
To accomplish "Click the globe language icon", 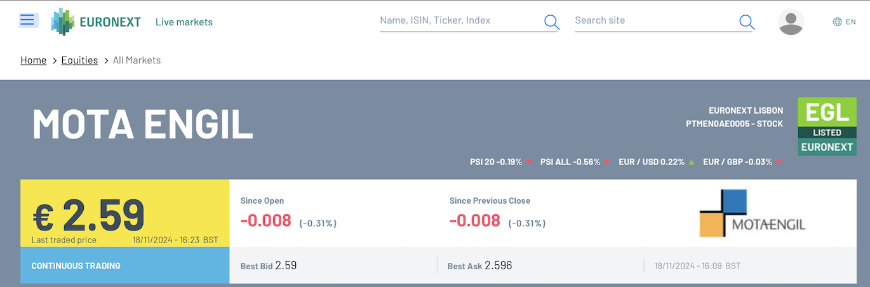I will (x=837, y=22).
